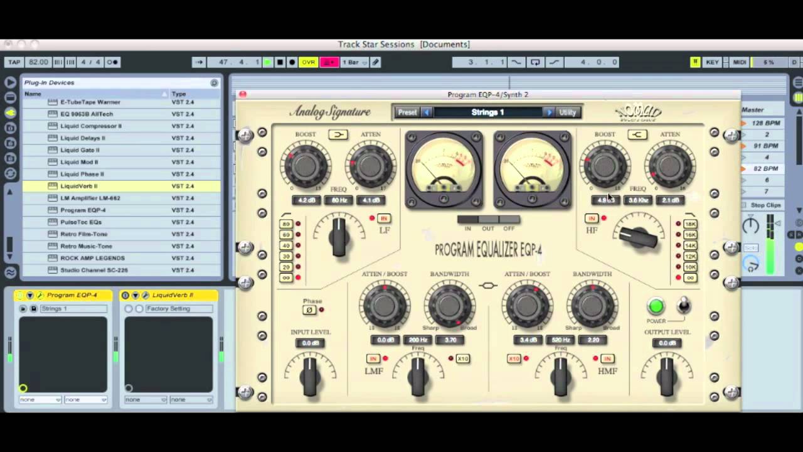Image resolution: width=803 pixels, height=452 pixels.
Task: Click the Save Preset disk icon on EQP-4
Action: click(x=34, y=309)
